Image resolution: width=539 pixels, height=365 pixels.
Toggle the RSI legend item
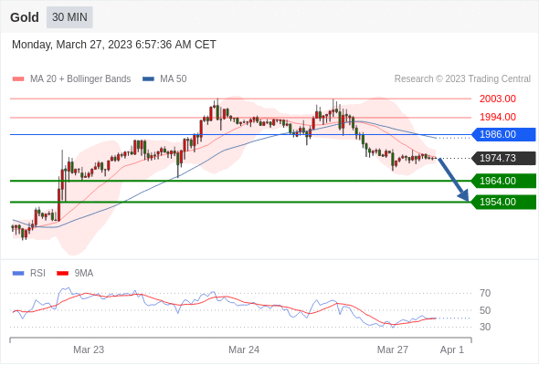click(29, 274)
